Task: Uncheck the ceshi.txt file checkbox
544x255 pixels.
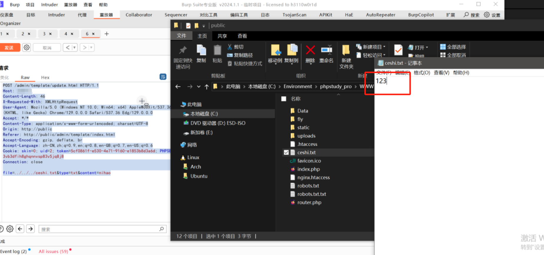Action: tap(286, 152)
